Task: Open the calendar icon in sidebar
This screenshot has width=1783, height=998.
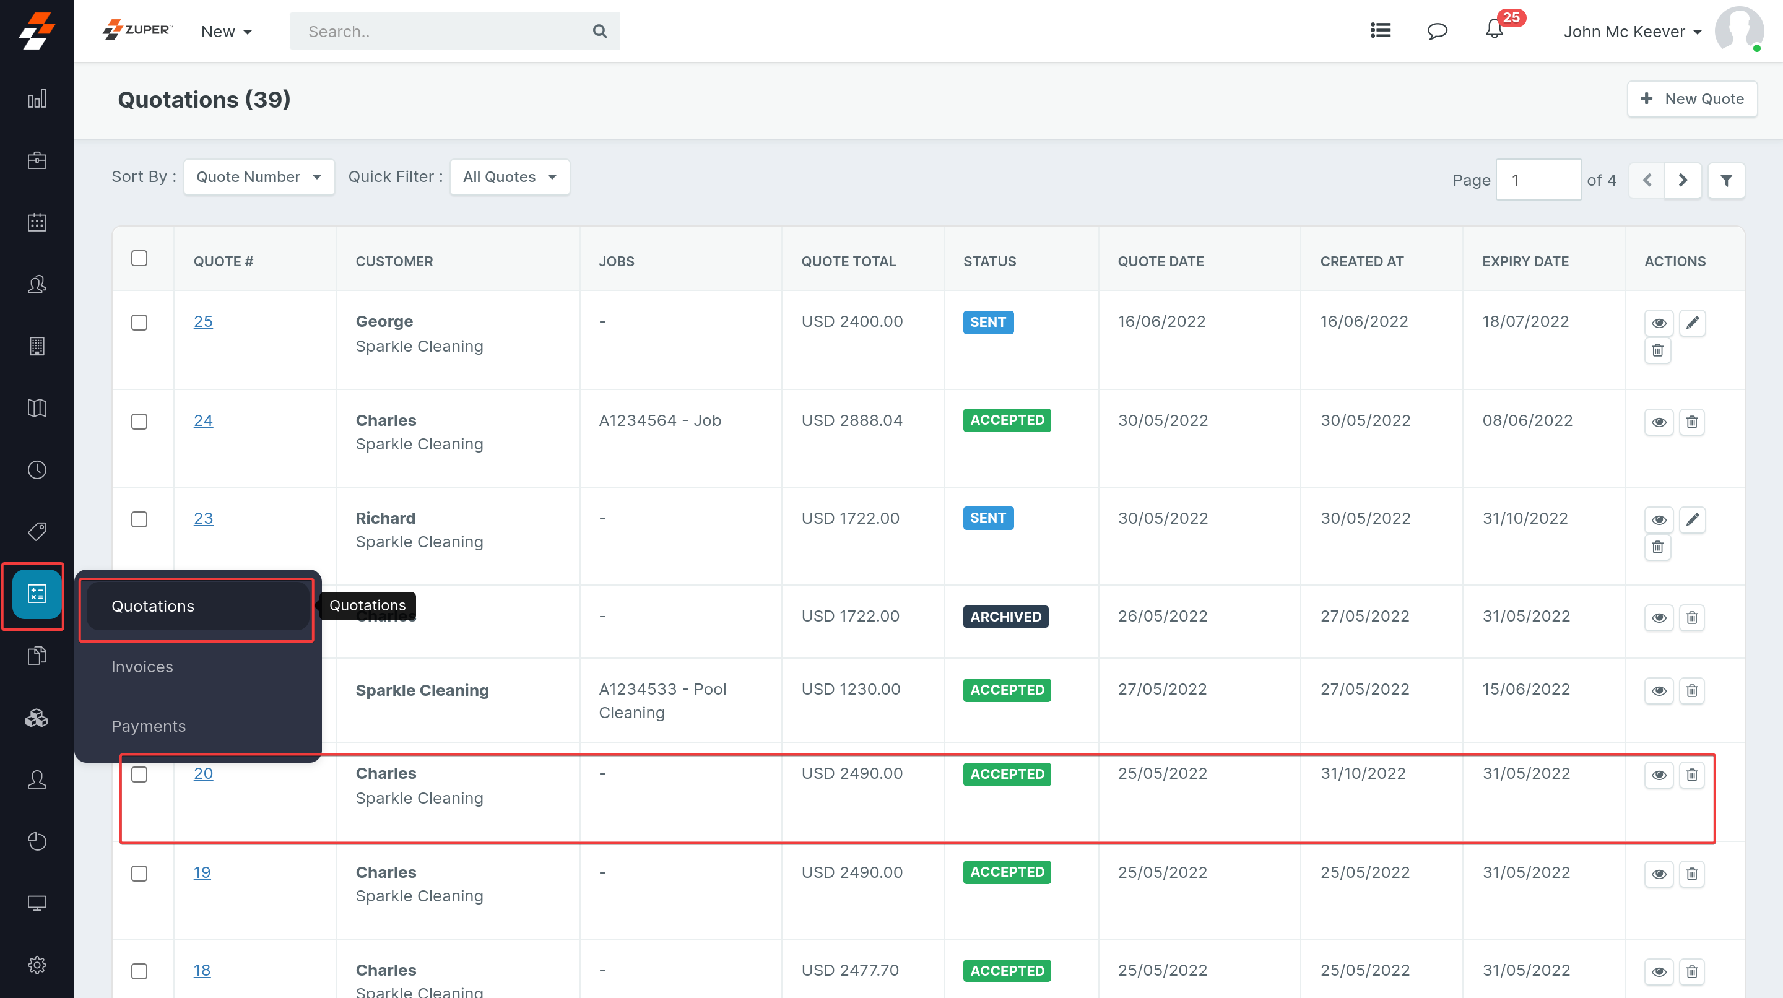Action: (x=37, y=222)
